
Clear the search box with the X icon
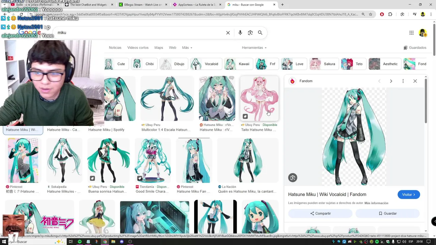228,33
